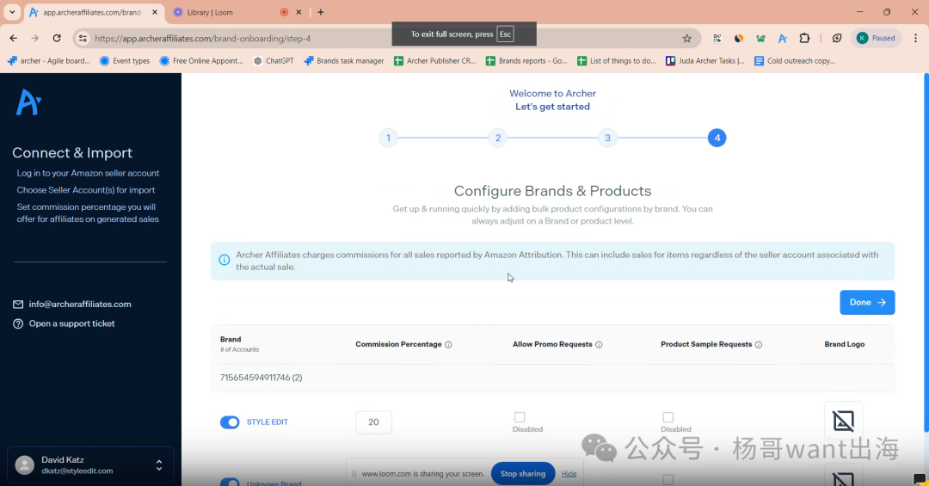Image resolution: width=929 pixels, height=486 pixels.
Task: Open the Juda Archer Tasks bookmark
Action: 705,60
